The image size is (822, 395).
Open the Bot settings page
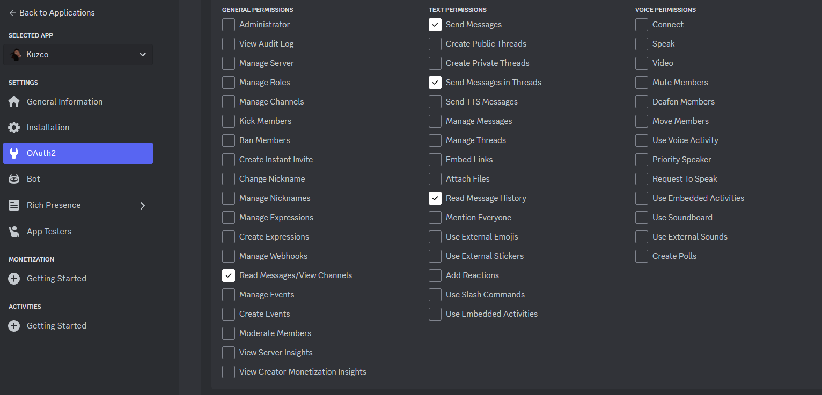click(x=78, y=179)
